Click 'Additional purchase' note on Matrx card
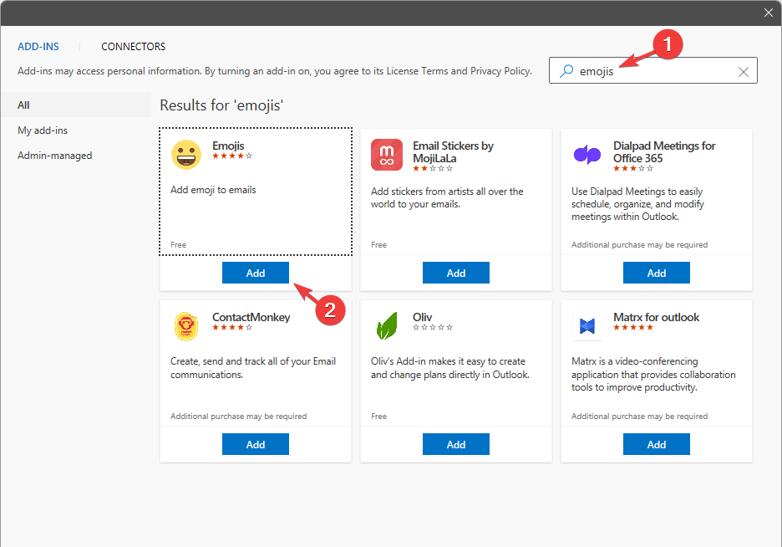Viewport: 782px width, 547px height. 639,417
